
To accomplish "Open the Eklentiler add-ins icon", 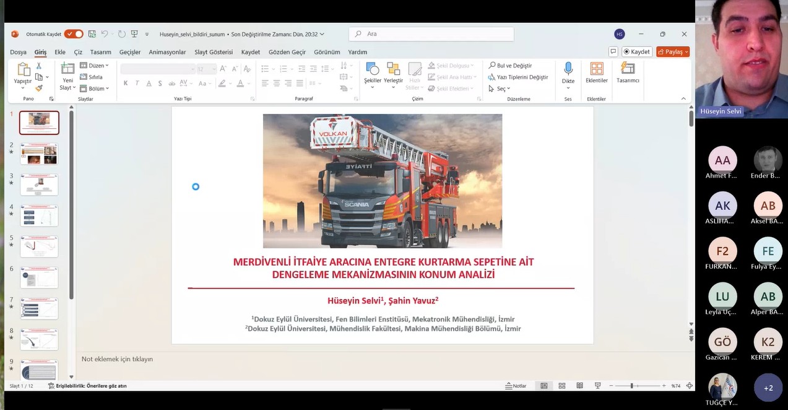I will pyautogui.click(x=597, y=69).
